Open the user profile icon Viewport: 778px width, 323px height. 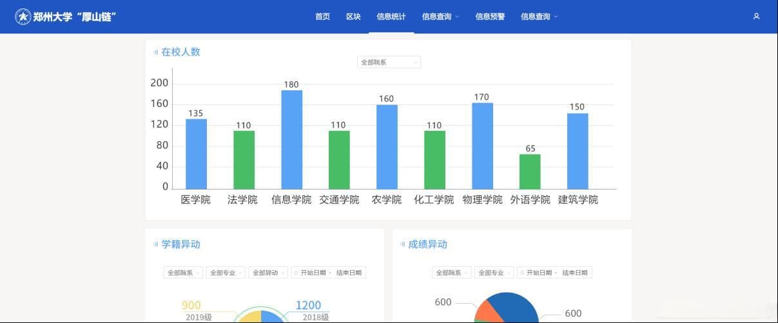click(x=756, y=17)
